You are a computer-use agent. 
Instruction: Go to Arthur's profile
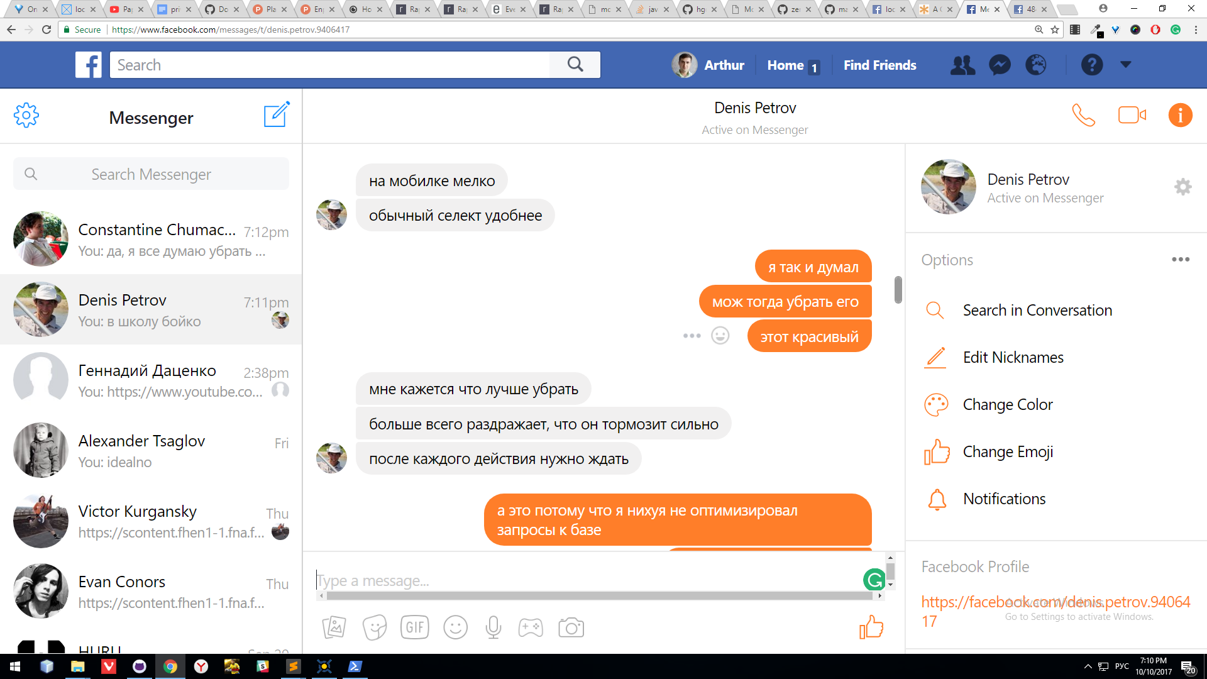[708, 65]
